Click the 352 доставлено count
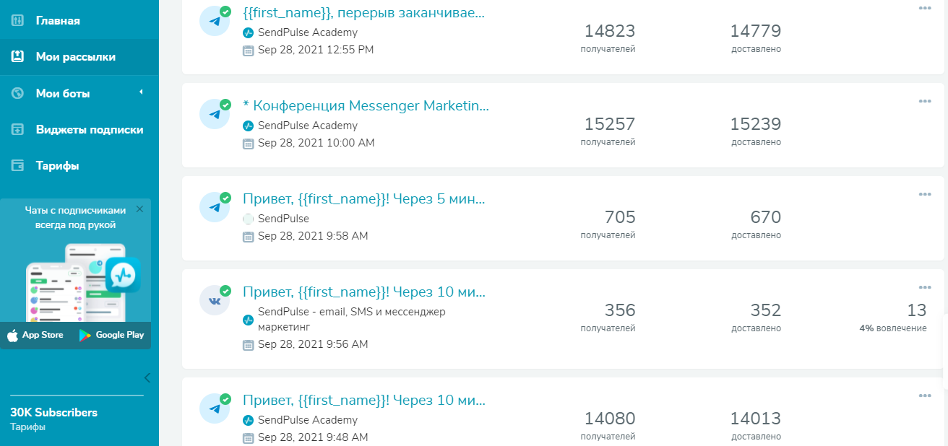The height and width of the screenshot is (446, 948). click(766, 310)
